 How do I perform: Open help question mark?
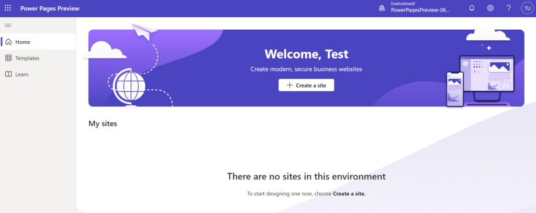point(509,8)
